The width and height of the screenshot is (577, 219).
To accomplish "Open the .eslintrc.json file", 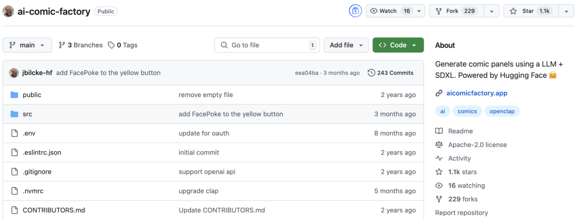I will click(42, 152).
